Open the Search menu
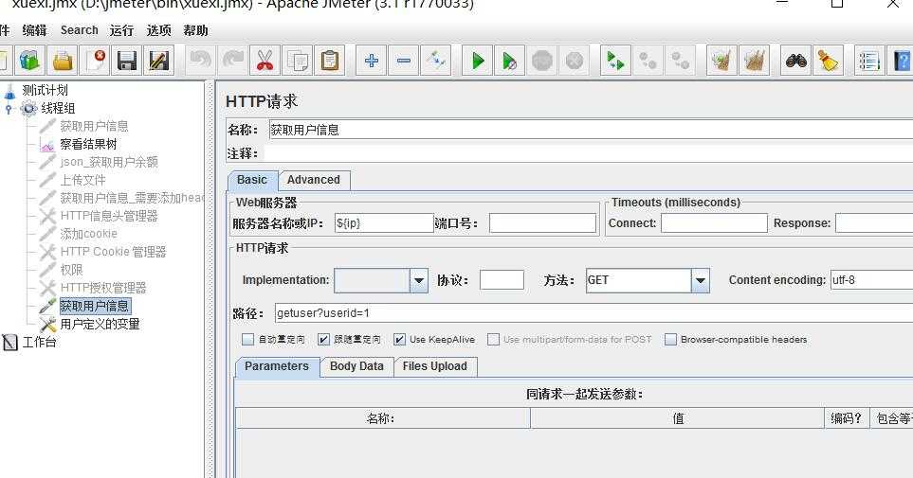Image resolution: width=913 pixels, height=478 pixels. pyautogui.click(x=80, y=30)
